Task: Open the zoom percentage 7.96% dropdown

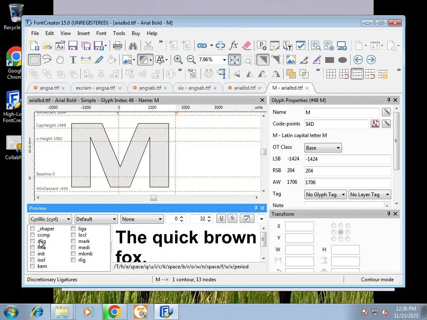Action: point(224,60)
